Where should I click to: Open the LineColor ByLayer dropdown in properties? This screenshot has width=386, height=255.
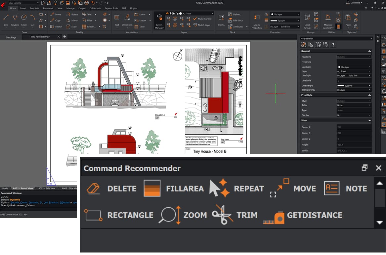[354, 67]
